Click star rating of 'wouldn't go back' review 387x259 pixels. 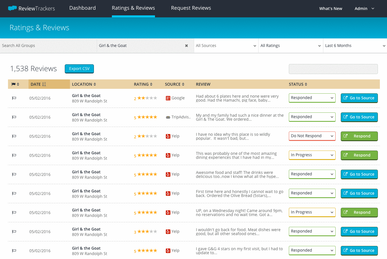coord(147,231)
